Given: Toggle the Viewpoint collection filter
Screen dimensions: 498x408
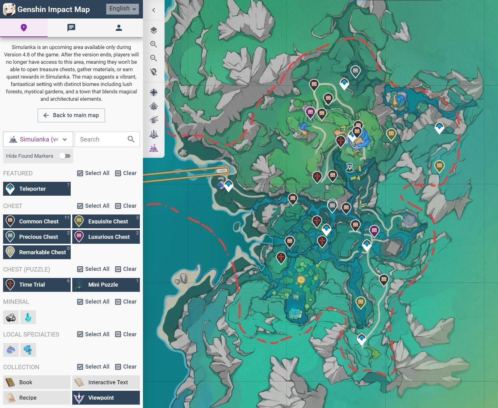Looking at the screenshot, I should (x=106, y=398).
